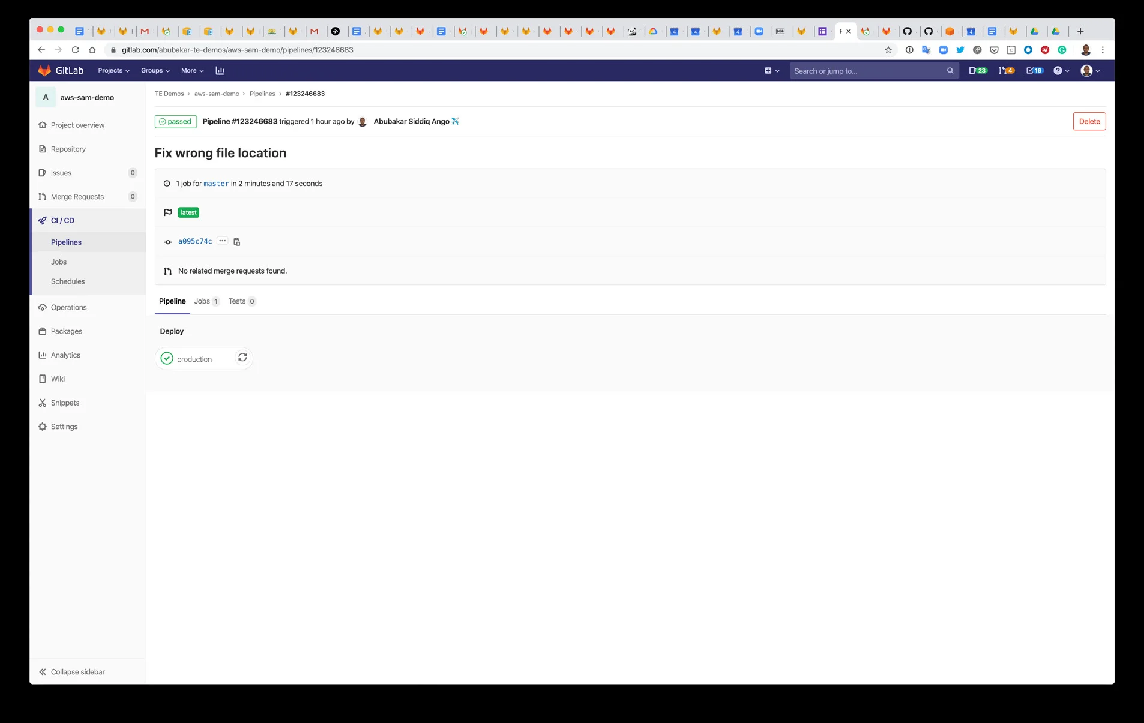Open the master branch link
The height and width of the screenshot is (723, 1144).
point(216,184)
